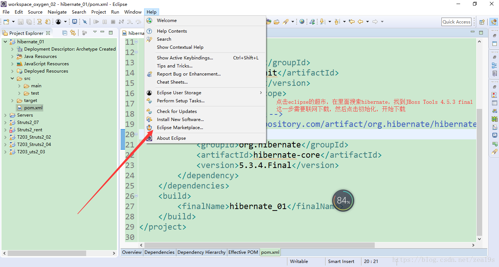Click the Resume debug toolbar icon

point(96,22)
